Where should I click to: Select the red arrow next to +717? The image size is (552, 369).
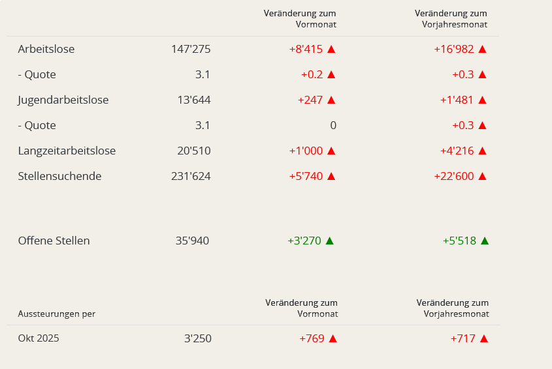(483, 338)
